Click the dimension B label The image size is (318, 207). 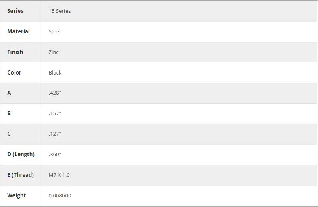[x=9, y=113]
